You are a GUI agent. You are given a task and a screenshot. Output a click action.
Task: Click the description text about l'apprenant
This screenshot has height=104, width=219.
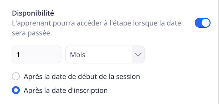pyautogui.click(x=97, y=28)
